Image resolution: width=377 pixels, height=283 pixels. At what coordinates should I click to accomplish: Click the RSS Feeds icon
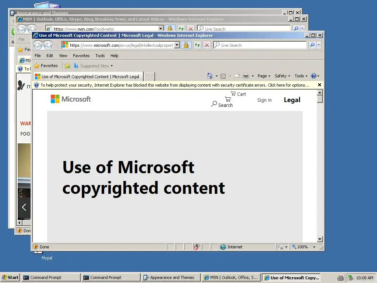(x=223, y=76)
